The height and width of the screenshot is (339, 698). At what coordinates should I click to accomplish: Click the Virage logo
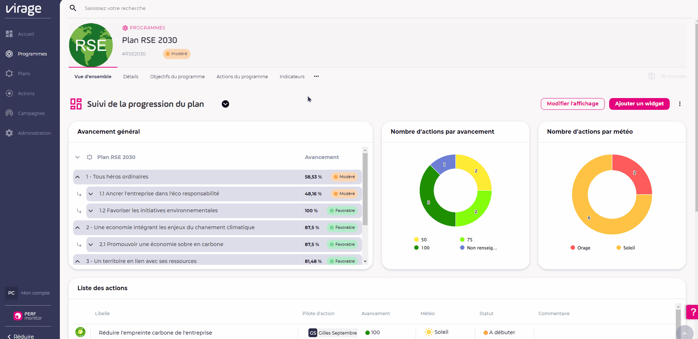[x=24, y=9]
